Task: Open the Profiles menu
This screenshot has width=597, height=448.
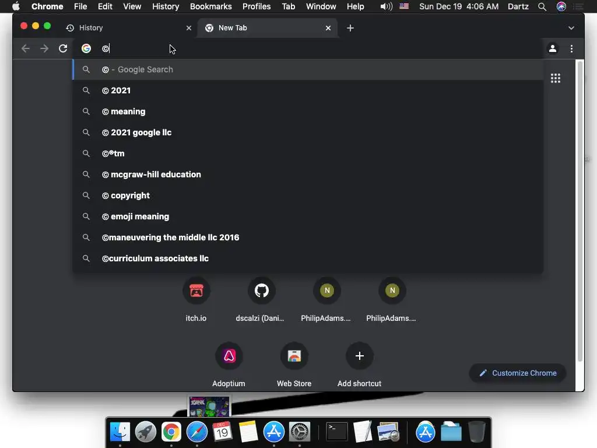Action: (x=257, y=6)
